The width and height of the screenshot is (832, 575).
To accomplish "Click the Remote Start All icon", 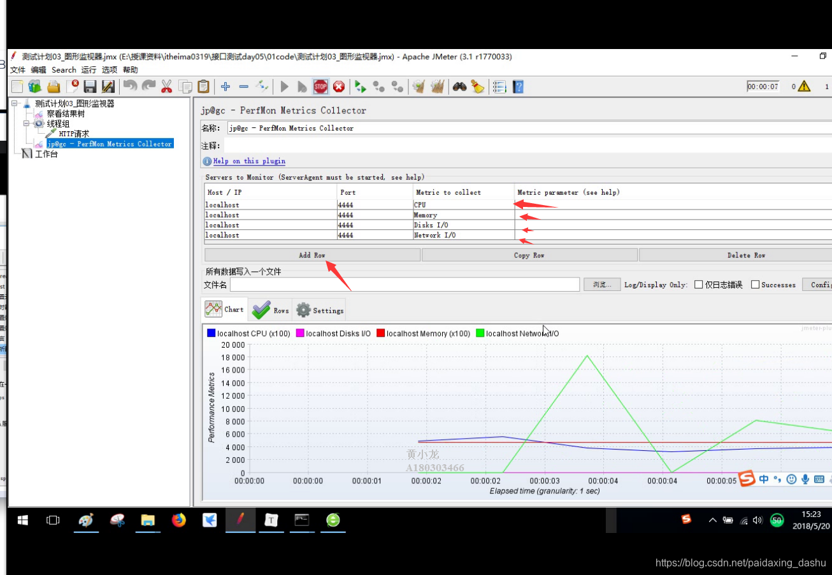I will [x=361, y=87].
